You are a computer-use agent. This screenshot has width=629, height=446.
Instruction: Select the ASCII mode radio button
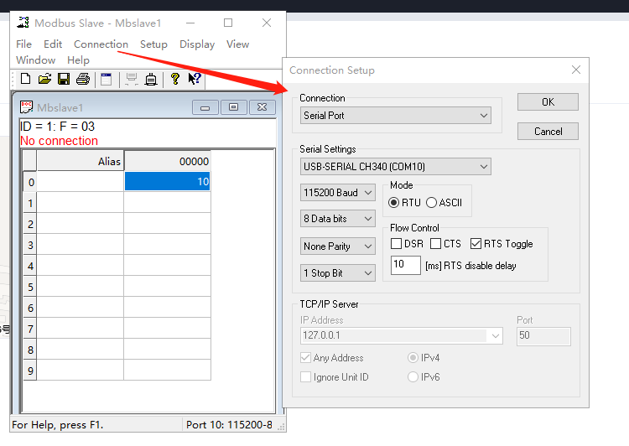pyautogui.click(x=432, y=202)
